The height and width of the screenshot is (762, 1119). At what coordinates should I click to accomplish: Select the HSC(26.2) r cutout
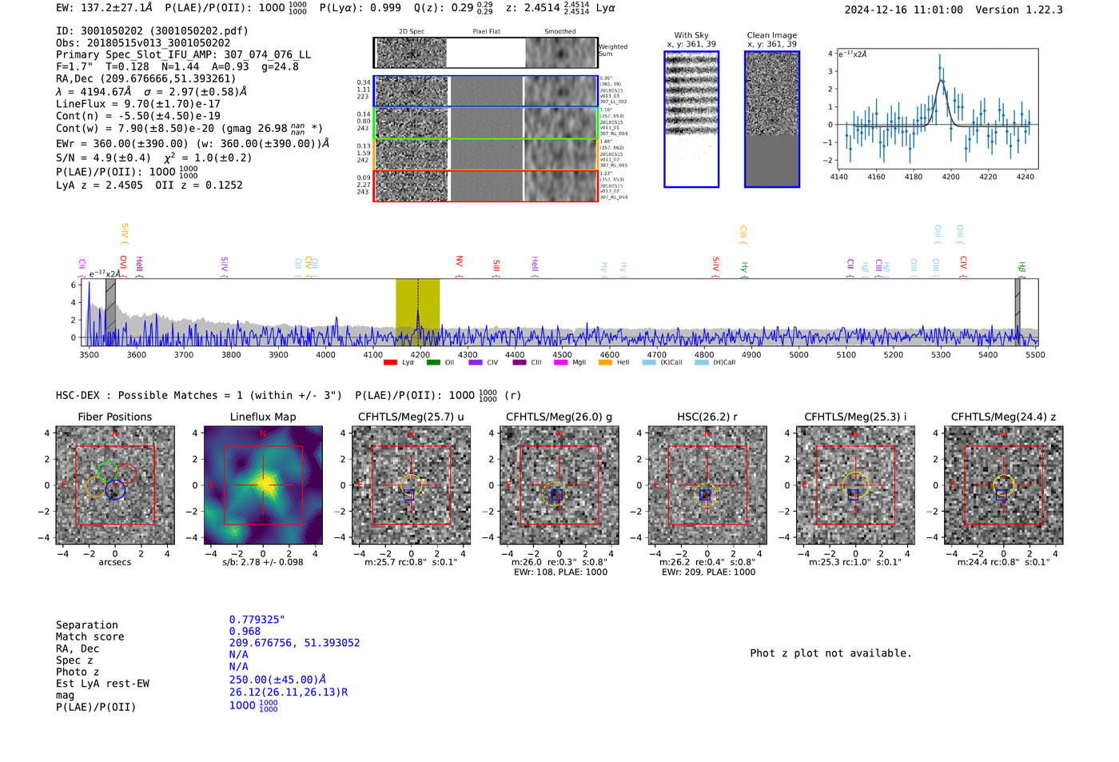pos(707,485)
